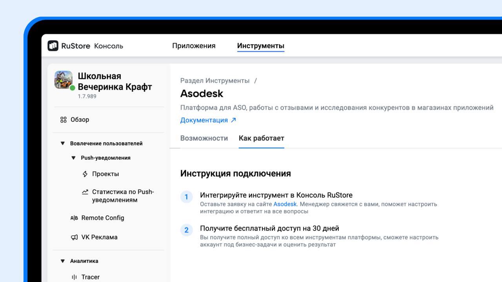The height and width of the screenshot is (282, 502).
Task: Click the Обзор grid icon
Action: coord(64,120)
